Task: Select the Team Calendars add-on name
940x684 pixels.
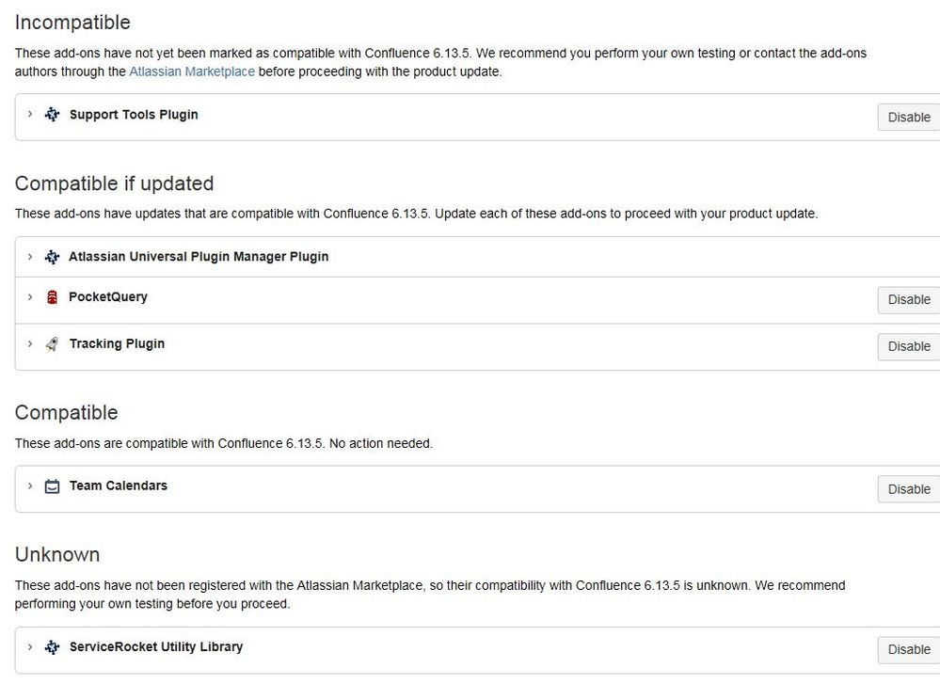Action: (119, 485)
